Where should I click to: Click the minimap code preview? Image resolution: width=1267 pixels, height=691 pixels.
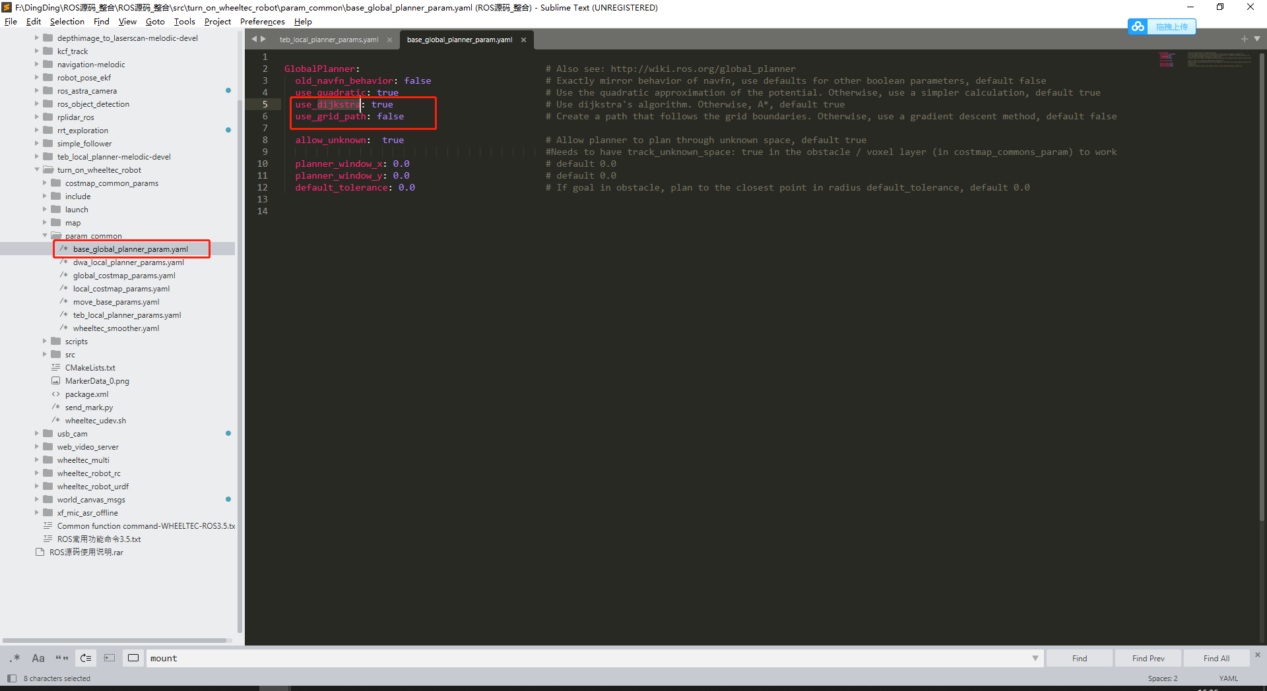click(1205, 60)
